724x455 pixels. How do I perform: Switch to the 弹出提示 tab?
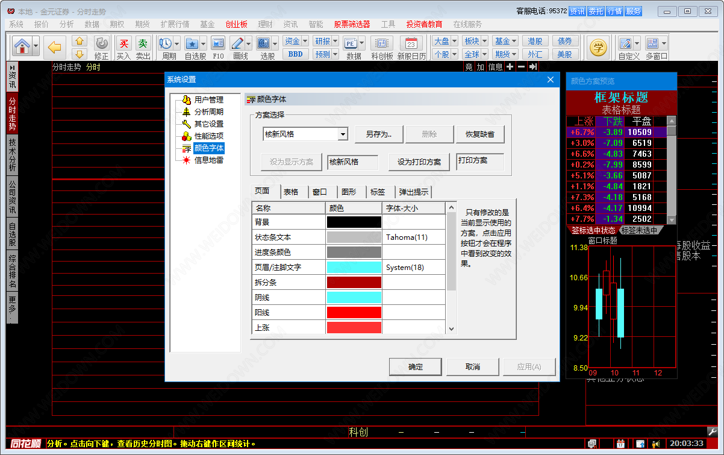click(414, 192)
